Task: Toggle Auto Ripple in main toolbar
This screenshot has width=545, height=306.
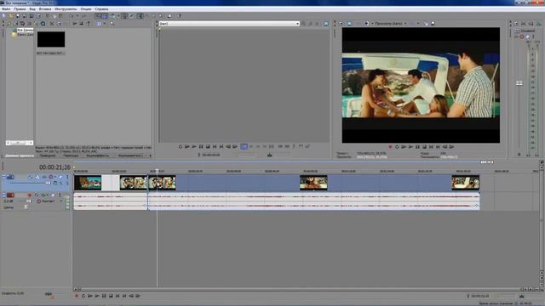Action: (113, 16)
